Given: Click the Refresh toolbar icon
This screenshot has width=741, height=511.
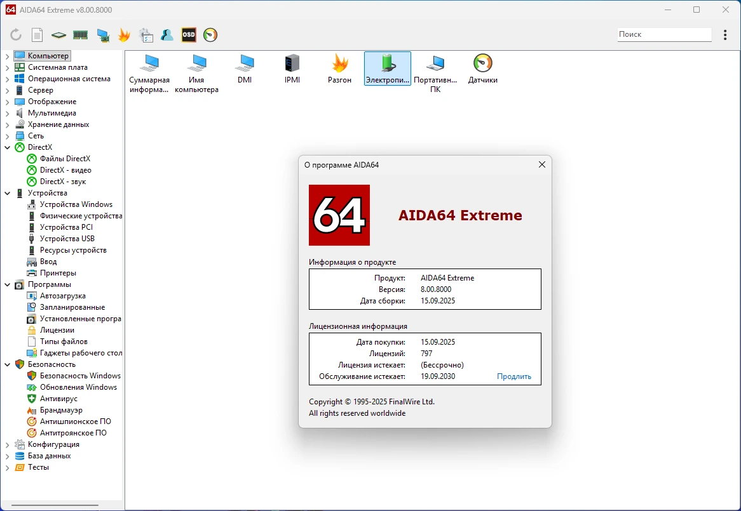Looking at the screenshot, I should (16, 34).
